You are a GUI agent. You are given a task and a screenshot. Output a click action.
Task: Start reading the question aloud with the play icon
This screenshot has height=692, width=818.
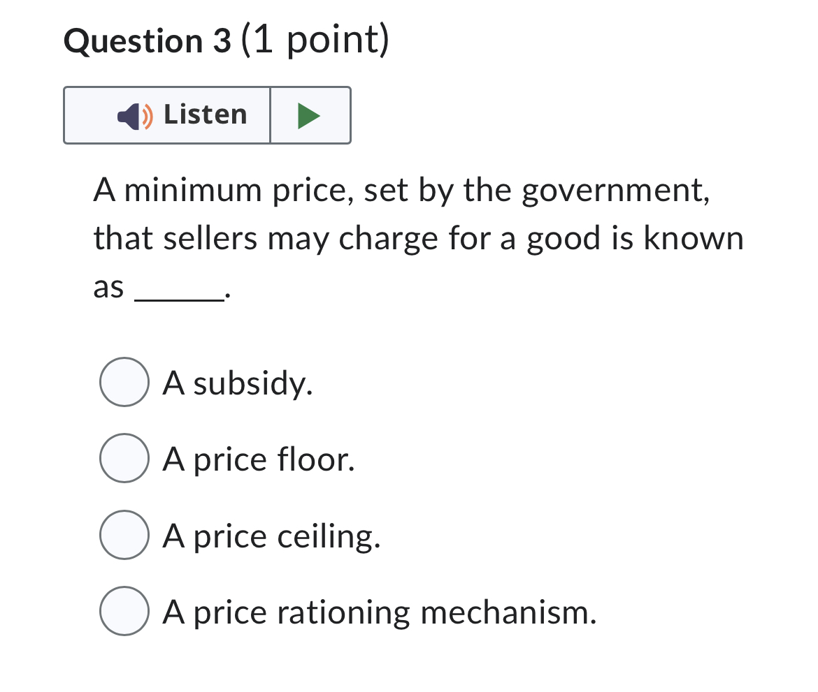309,115
